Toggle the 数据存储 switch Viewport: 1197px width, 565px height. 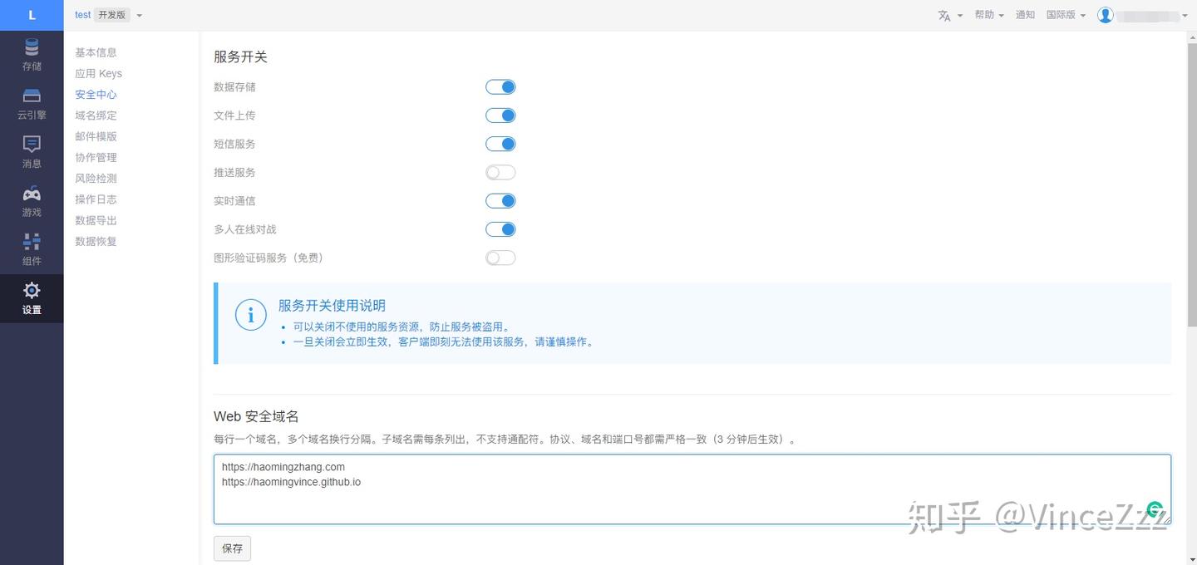click(500, 87)
